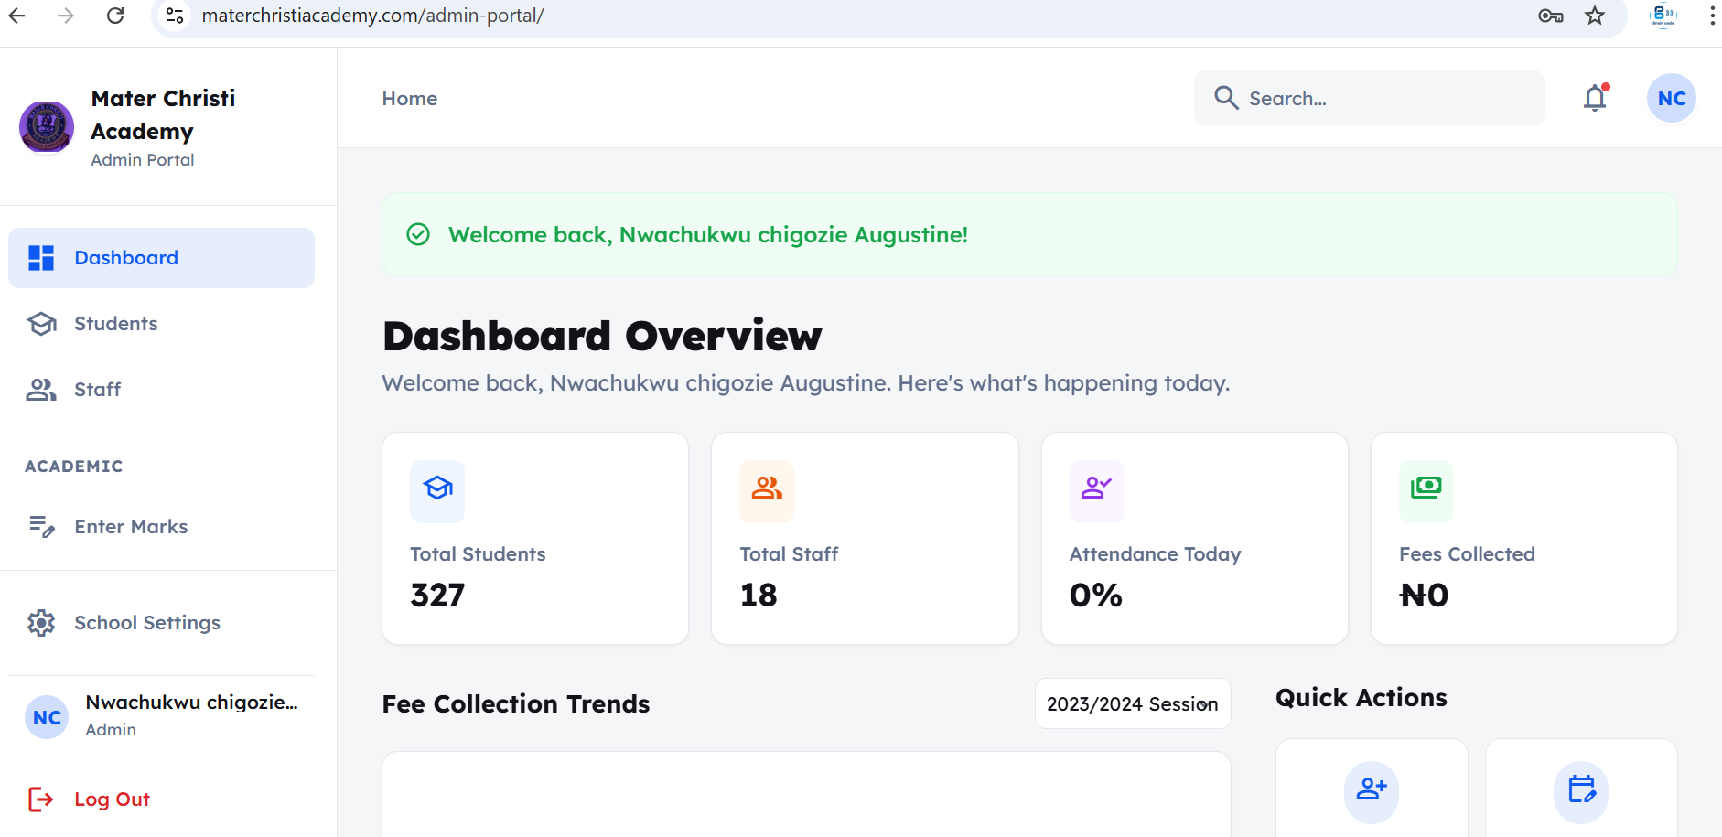Open School Settings from sidebar

tap(146, 623)
